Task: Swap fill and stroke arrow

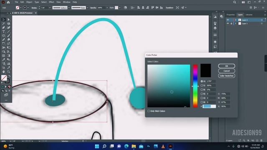Action: (x=10, y=76)
